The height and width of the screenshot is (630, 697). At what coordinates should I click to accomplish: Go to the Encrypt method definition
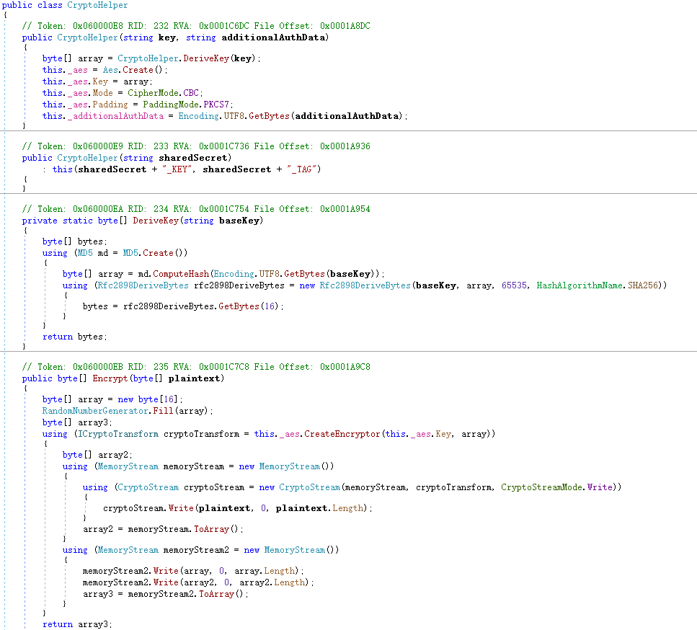click(110, 378)
